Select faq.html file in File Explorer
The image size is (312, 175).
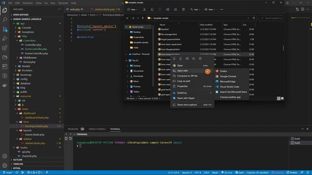[x=165, y=29]
